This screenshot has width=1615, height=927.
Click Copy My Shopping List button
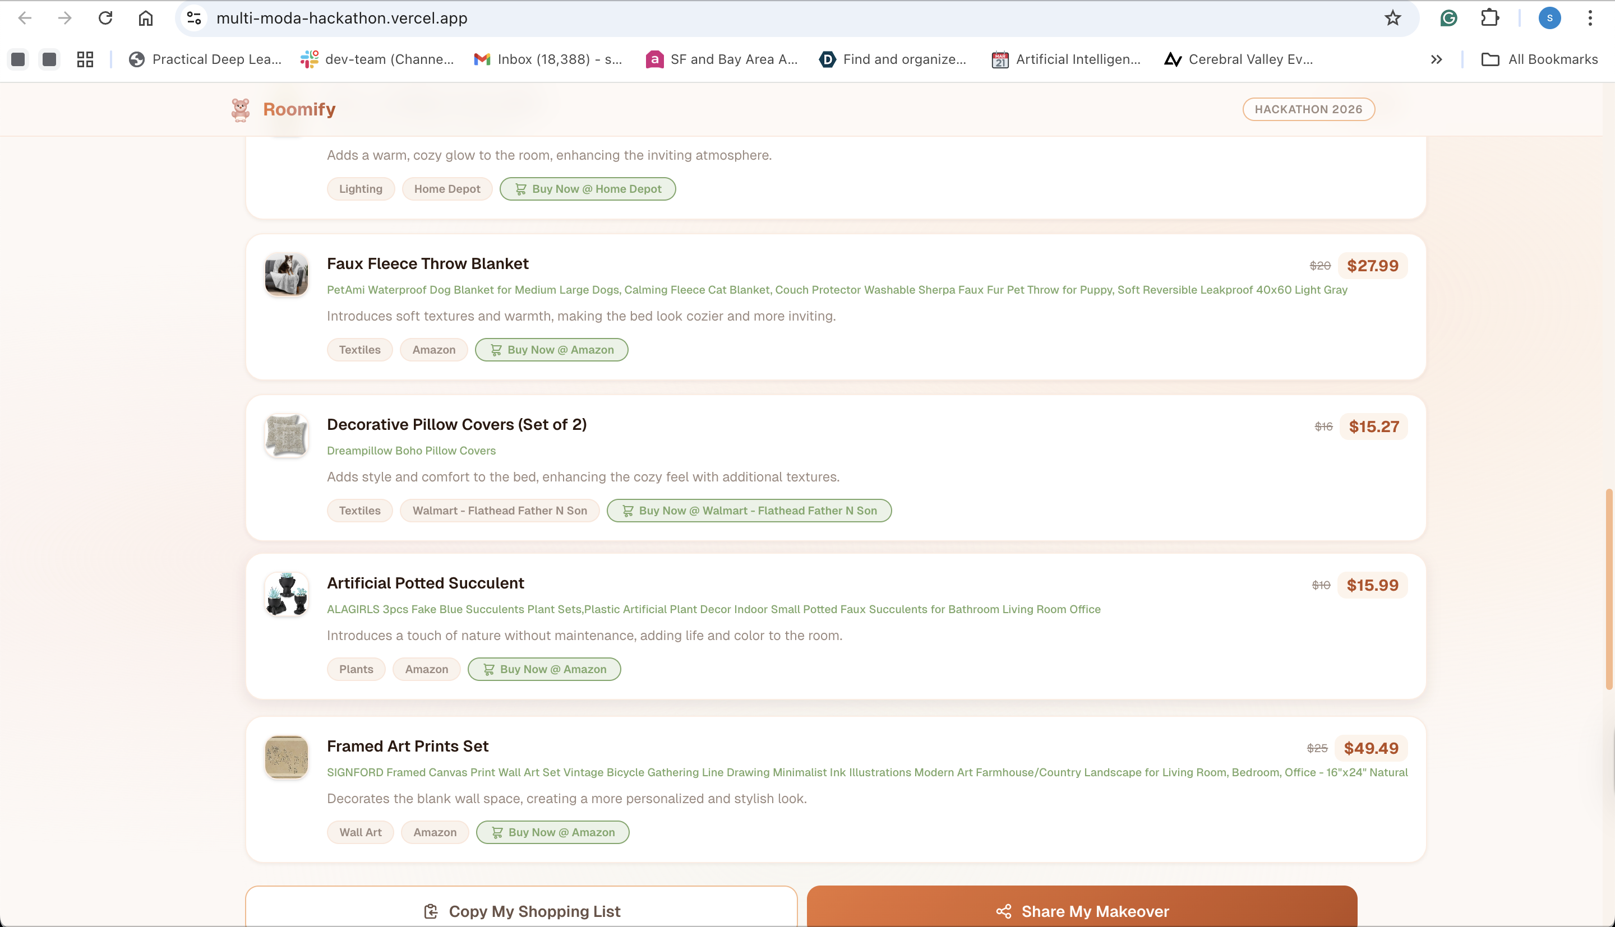(522, 910)
